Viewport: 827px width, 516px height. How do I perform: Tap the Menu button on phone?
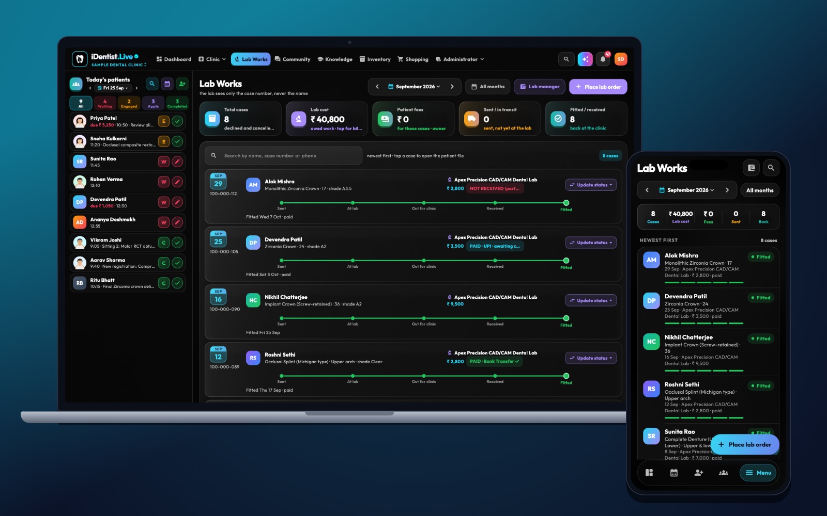[758, 473]
